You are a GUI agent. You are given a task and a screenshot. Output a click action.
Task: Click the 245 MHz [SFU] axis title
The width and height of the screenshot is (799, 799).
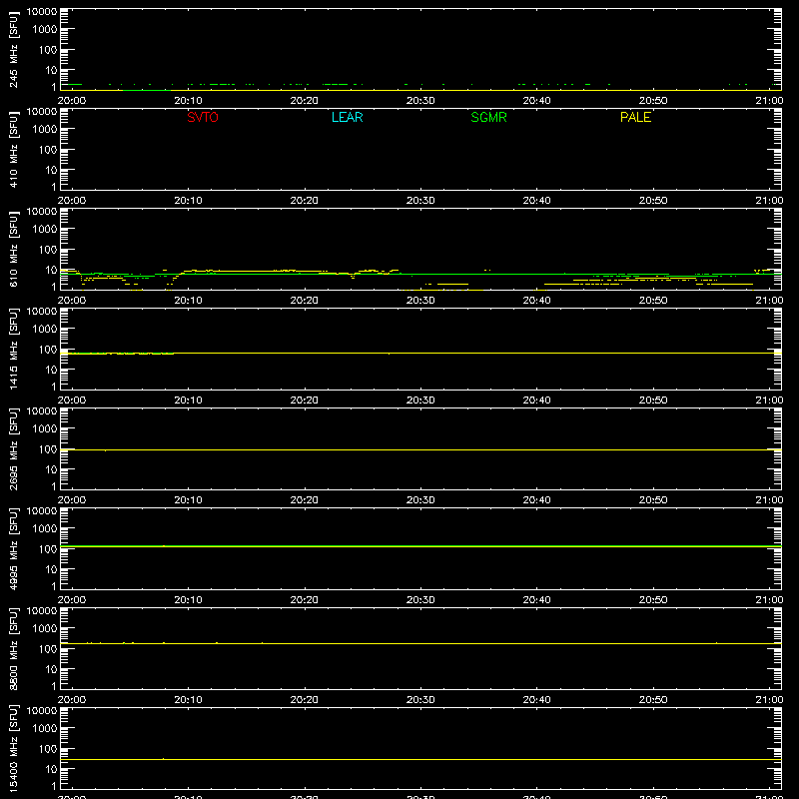tap(14, 49)
